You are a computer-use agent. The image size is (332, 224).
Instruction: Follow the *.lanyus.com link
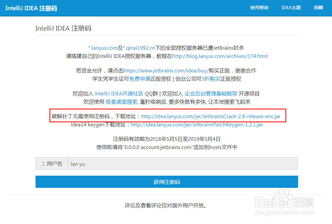103,48
